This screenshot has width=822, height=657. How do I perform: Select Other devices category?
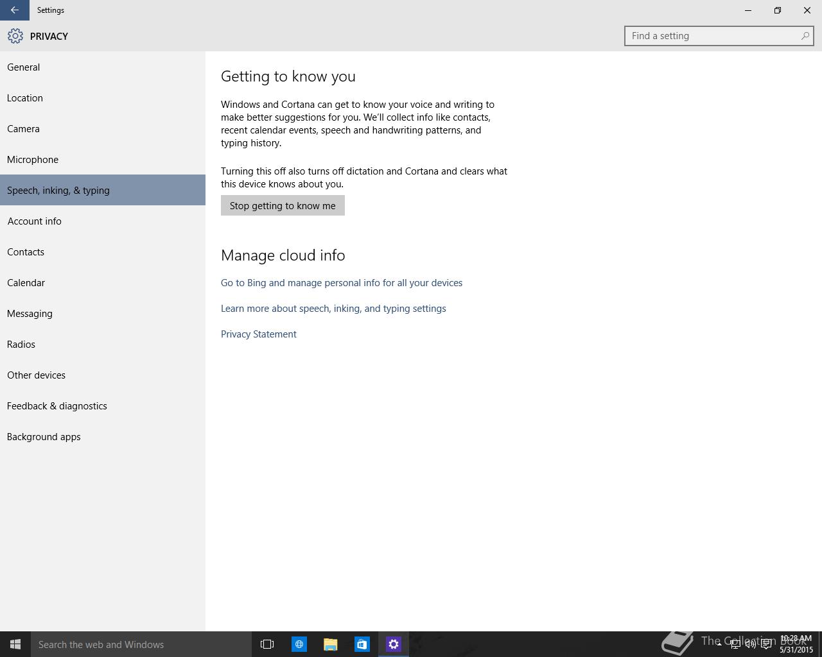point(103,375)
